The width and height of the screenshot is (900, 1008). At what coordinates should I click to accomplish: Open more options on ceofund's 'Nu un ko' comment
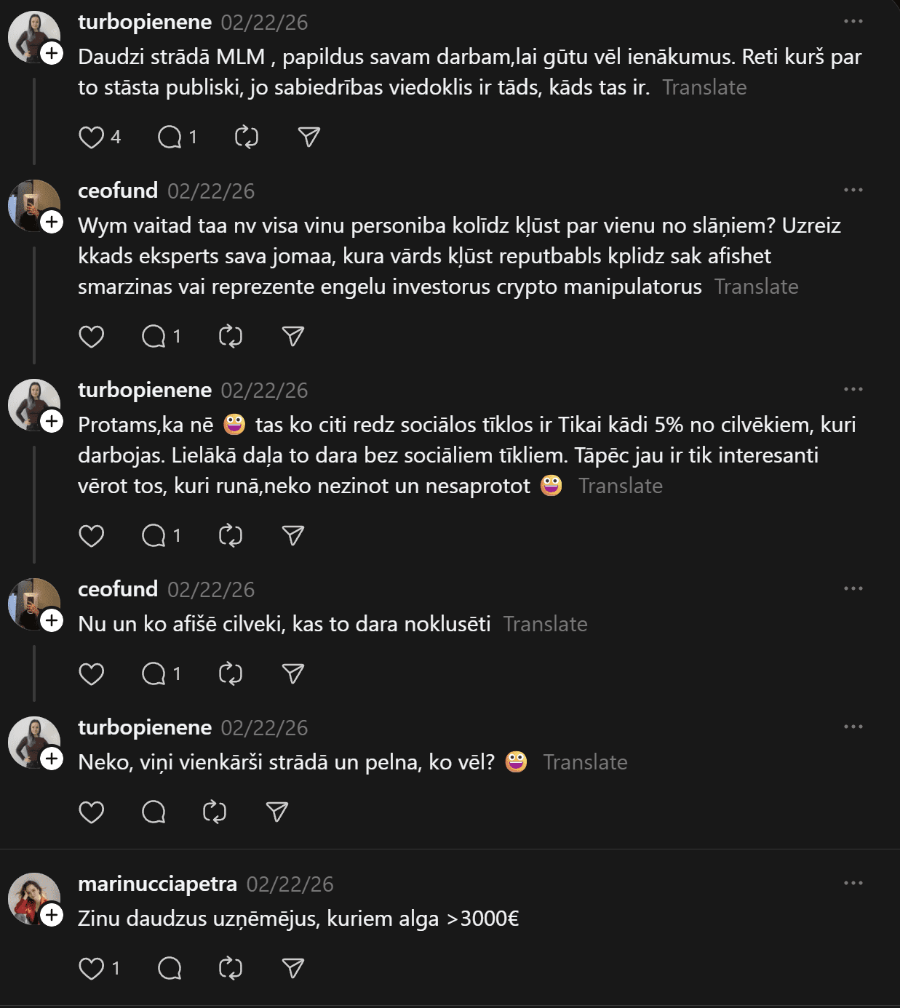[853, 588]
